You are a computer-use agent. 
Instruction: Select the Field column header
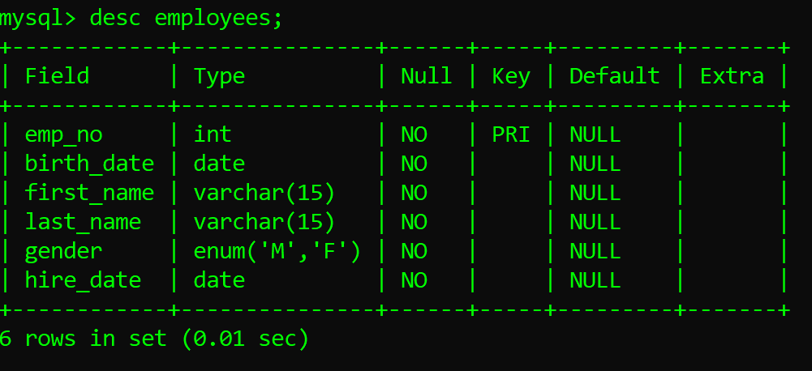(58, 76)
